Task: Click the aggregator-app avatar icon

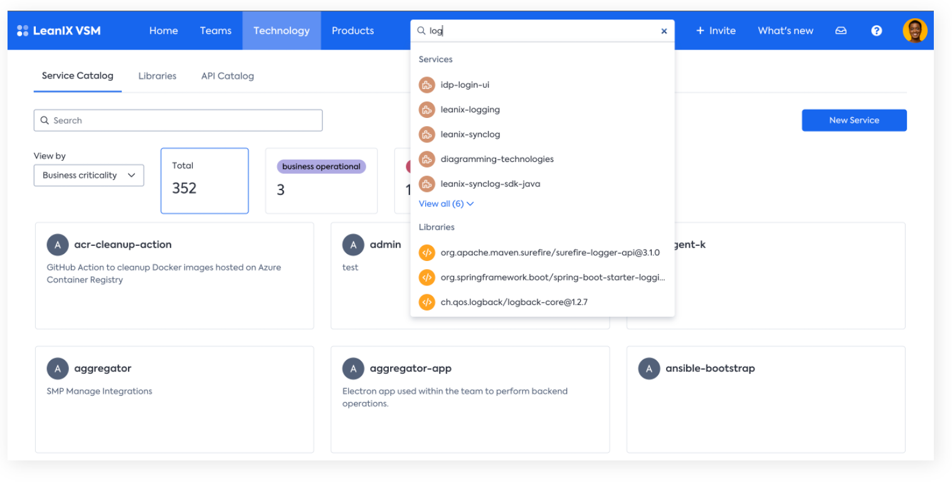Action: [353, 368]
